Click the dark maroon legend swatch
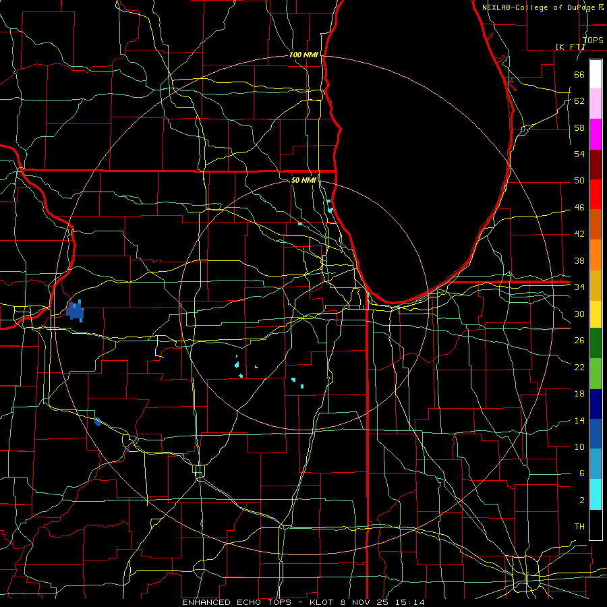Screen dimensions: 607x607 tap(596, 164)
